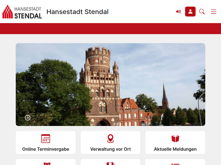221x165 pixels.
Task: Click the Hansestadt Stendal page title
Action: [77, 12]
